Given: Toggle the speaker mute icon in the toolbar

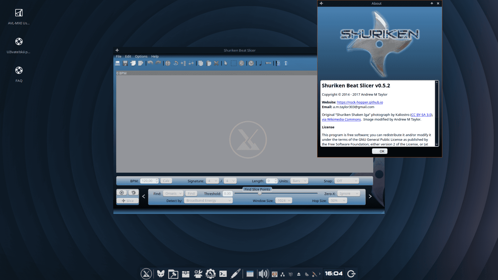Looking at the screenshot, I should pyautogui.click(x=242, y=63).
